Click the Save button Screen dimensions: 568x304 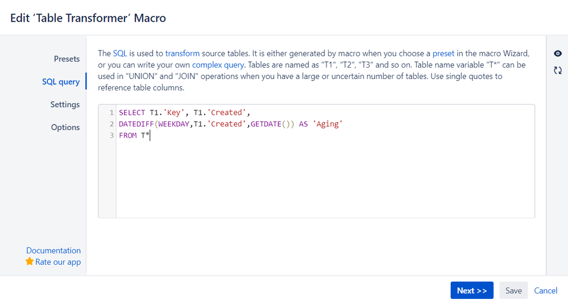(x=513, y=290)
